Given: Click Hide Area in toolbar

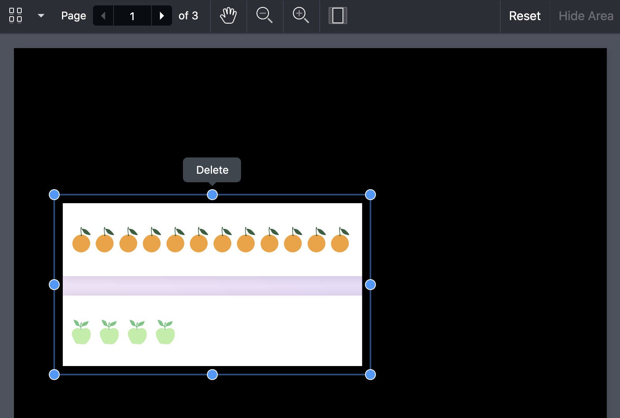Looking at the screenshot, I should pyautogui.click(x=586, y=16).
